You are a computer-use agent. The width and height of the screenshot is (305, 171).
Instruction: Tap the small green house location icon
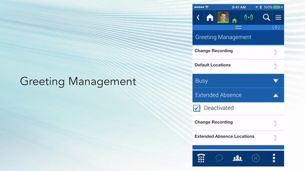pos(234,20)
